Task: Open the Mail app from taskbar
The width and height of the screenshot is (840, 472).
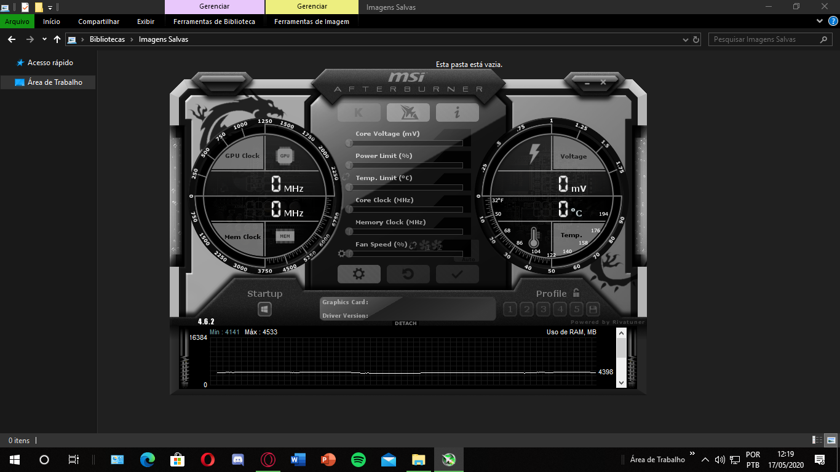Action: (x=389, y=459)
